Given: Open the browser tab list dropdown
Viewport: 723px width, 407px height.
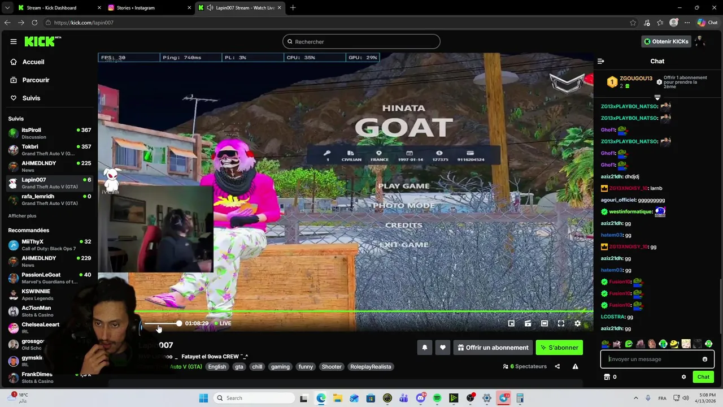Looking at the screenshot, I should click(7, 8).
